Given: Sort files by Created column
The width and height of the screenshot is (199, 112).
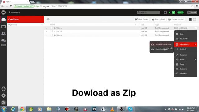Looking at the screenshot, I should pos(177,25).
